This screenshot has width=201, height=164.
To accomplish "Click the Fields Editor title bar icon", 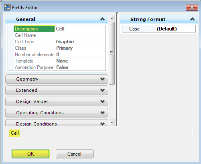I will click(x=7, y=7).
